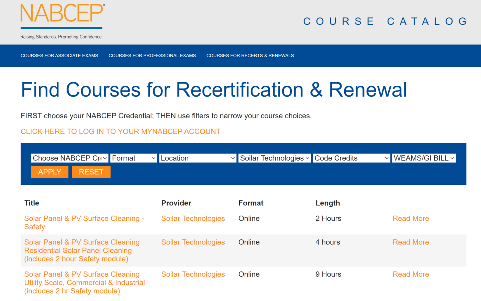The height and width of the screenshot is (301, 481).
Task: Expand the WEAMS/GI BILL dropdown
Action: (x=424, y=158)
